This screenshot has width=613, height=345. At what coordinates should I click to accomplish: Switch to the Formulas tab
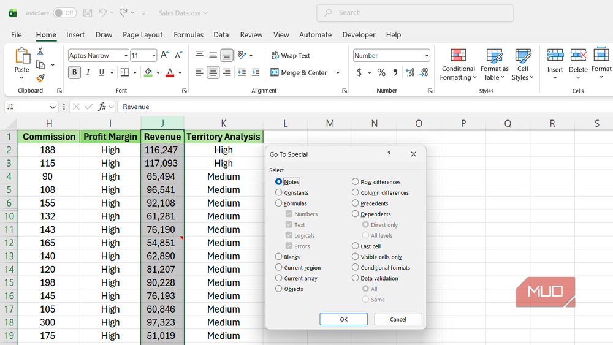188,35
